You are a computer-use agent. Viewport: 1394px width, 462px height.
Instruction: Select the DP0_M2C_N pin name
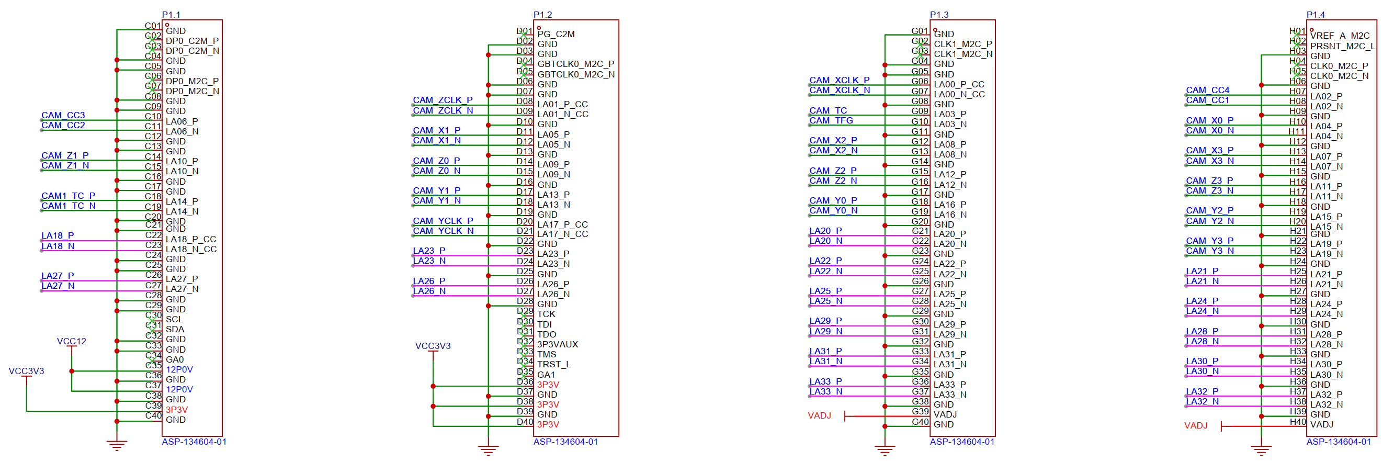point(192,91)
